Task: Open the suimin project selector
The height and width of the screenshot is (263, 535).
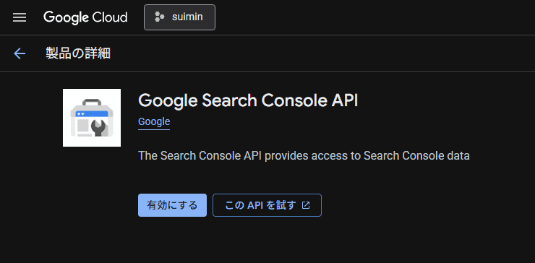Action: 179,17
